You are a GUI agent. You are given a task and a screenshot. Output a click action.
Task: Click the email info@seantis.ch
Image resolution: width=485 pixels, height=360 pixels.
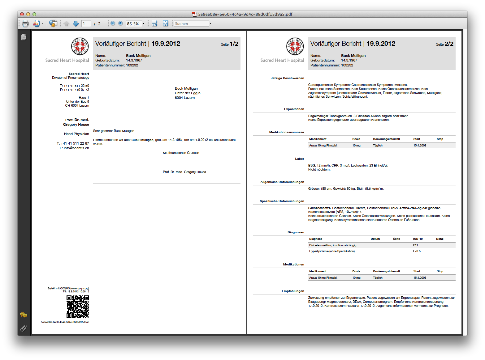tap(76, 148)
